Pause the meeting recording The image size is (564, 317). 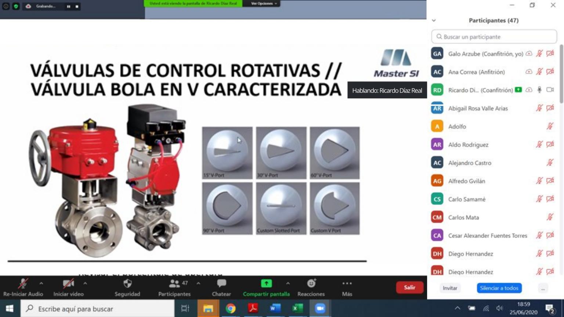coord(69,7)
